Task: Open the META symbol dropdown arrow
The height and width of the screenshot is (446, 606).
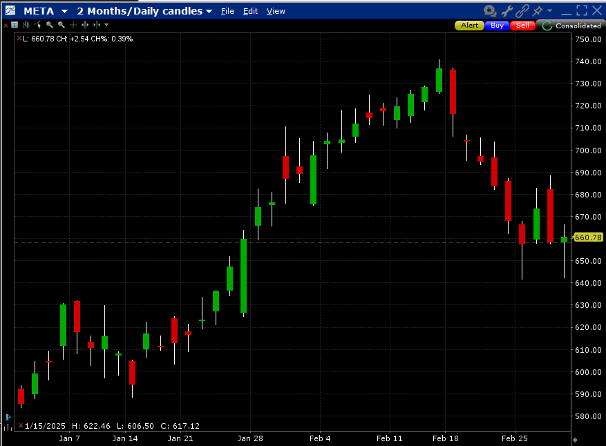Action: tap(64, 12)
